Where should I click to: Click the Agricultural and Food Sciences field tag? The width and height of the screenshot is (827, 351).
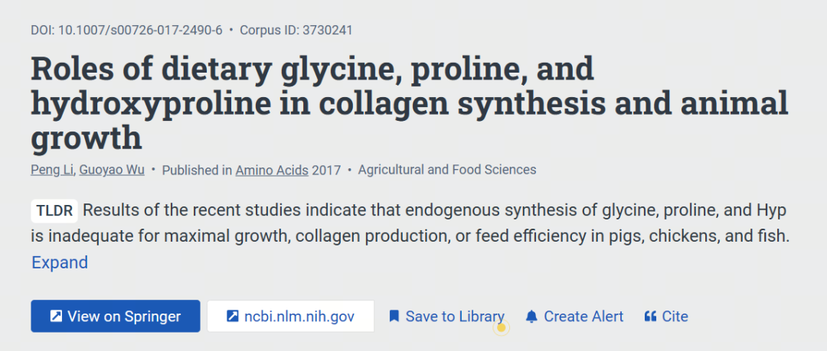(447, 171)
